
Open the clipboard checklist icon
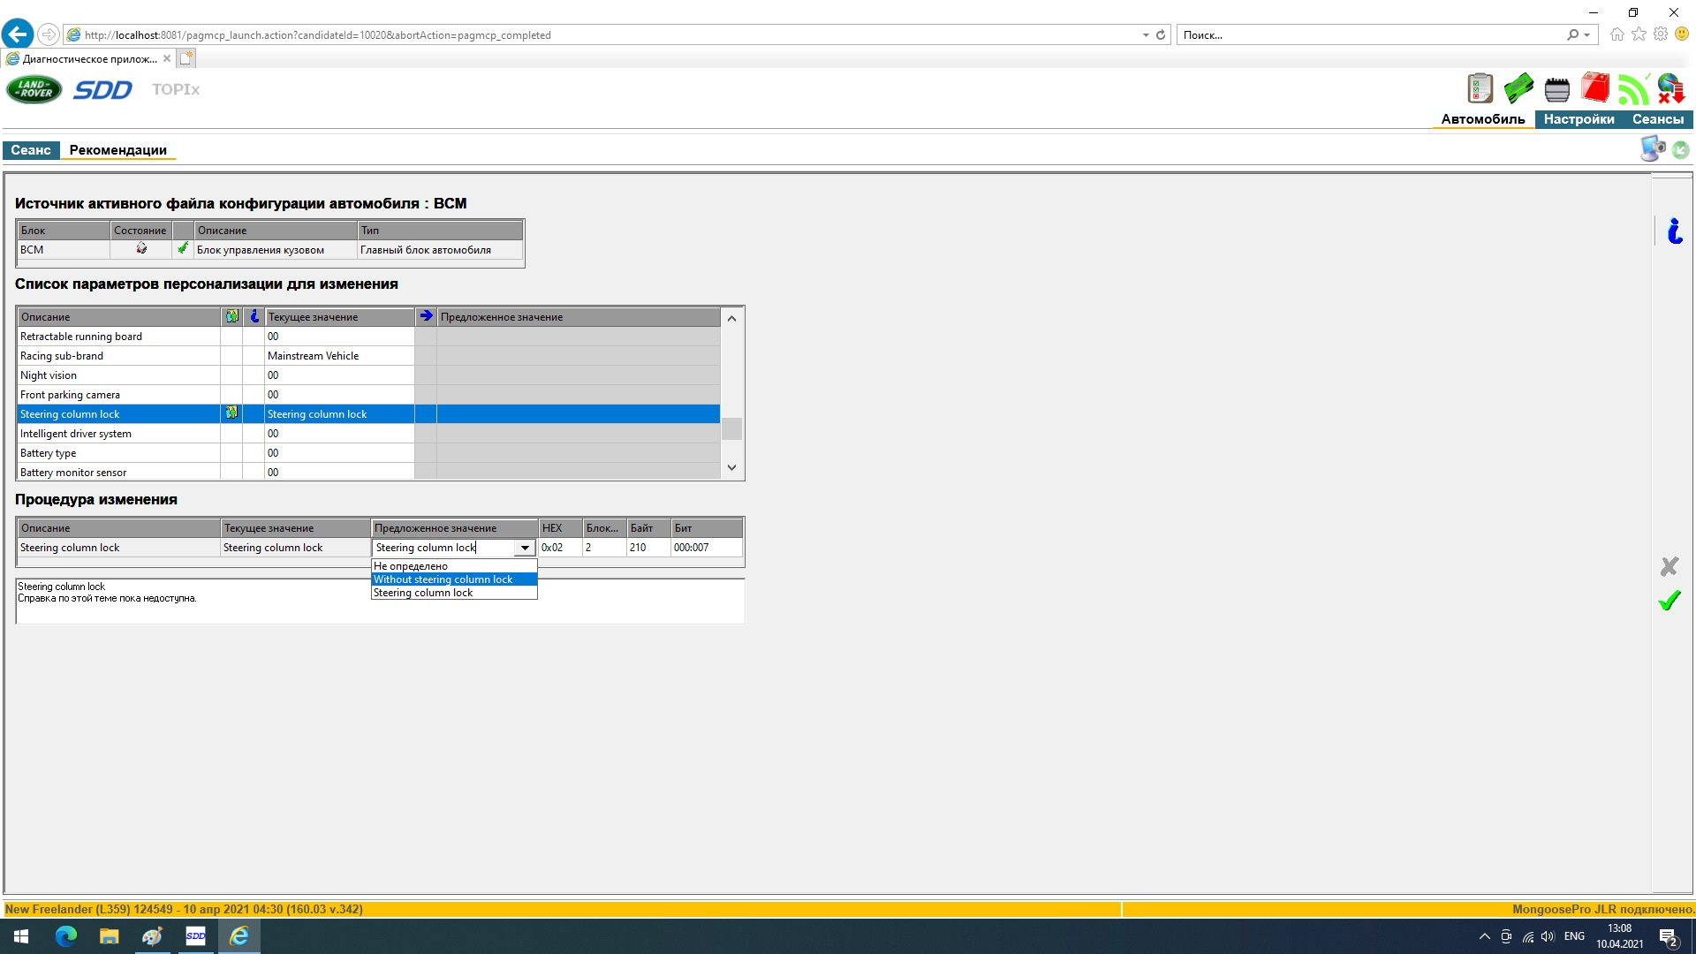click(1480, 88)
